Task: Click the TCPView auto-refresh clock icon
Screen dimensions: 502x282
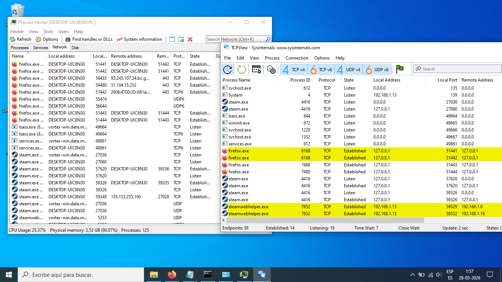Action: [x=227, y=69]
